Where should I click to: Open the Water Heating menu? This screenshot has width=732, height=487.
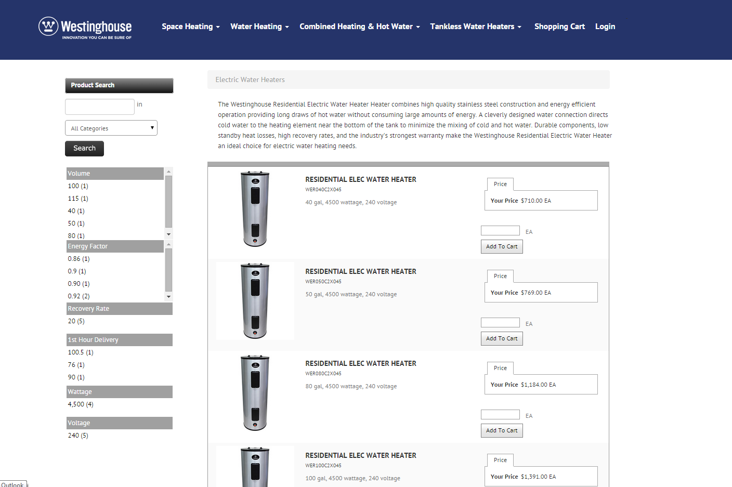point(259,27)
